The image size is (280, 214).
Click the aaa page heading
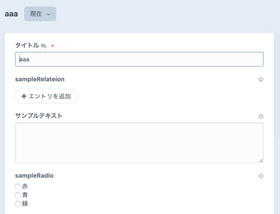click(11, 14)
